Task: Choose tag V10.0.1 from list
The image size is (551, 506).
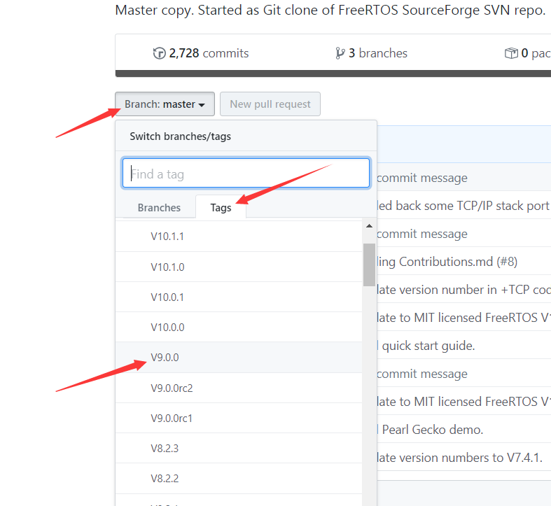Action: tap(167, 297)
